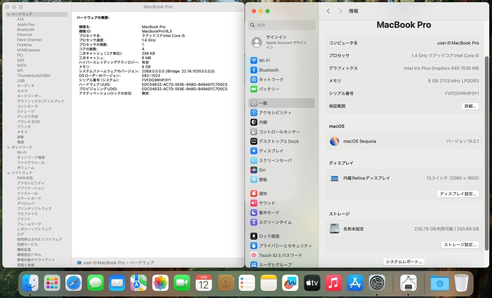Open Bluetooth settings in System Settings sidebar
This screenshot has width=492, height=298.
click(x=281, y=70)
